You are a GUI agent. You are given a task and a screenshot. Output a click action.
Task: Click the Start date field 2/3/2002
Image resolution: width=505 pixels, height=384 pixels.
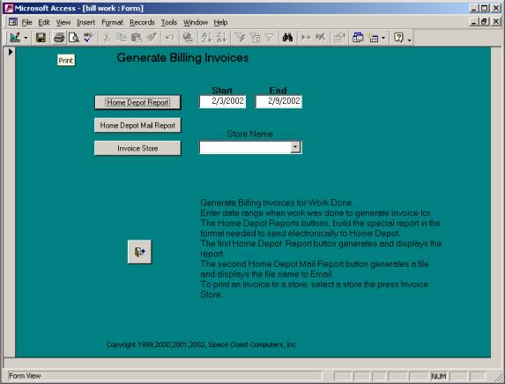point(223,101)
